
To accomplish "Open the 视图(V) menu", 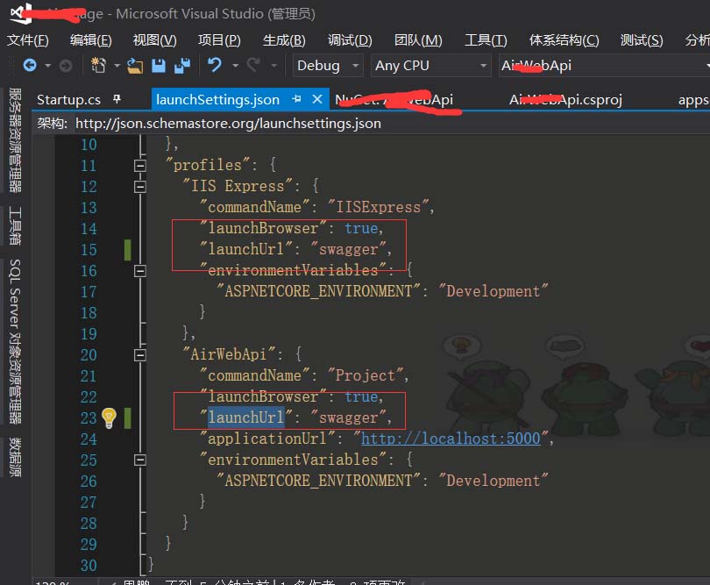I will point(154,40).
